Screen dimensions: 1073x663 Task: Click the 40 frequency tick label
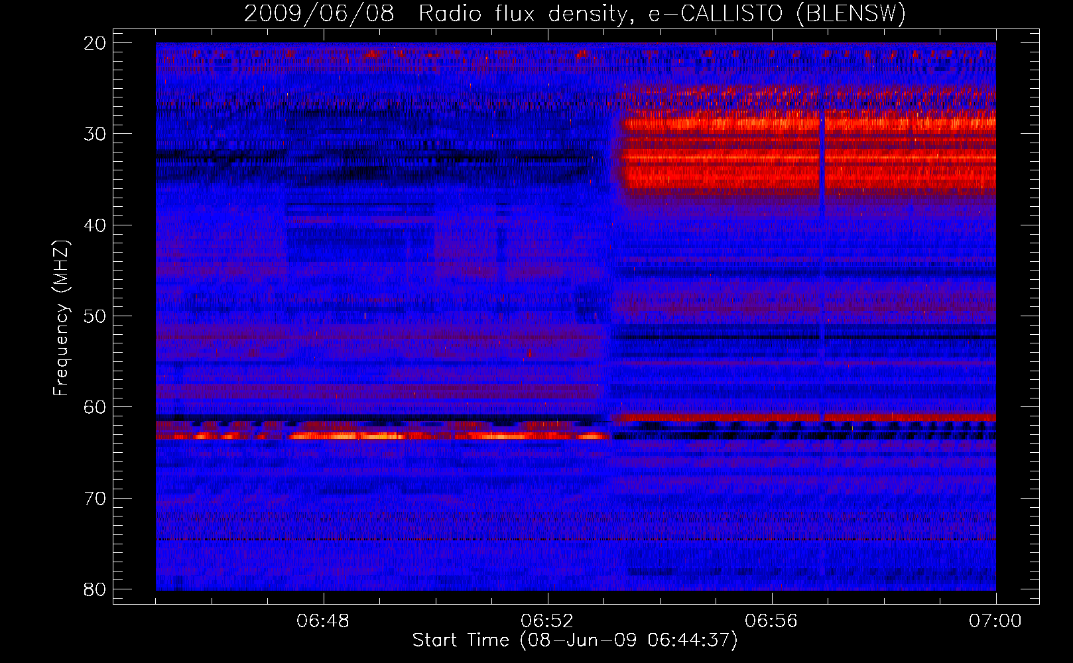click(95, 225)
